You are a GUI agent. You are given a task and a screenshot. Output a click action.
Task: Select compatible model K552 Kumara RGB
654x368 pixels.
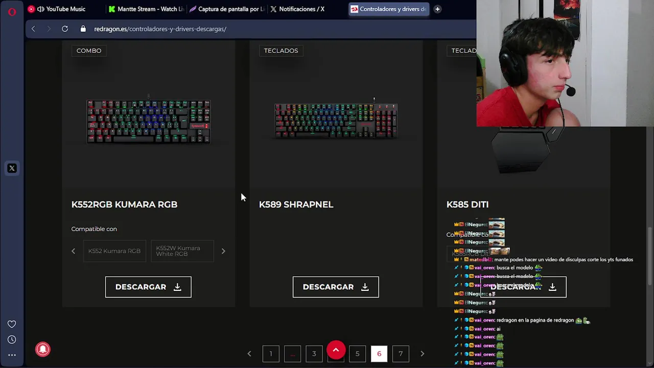[114, 251]
